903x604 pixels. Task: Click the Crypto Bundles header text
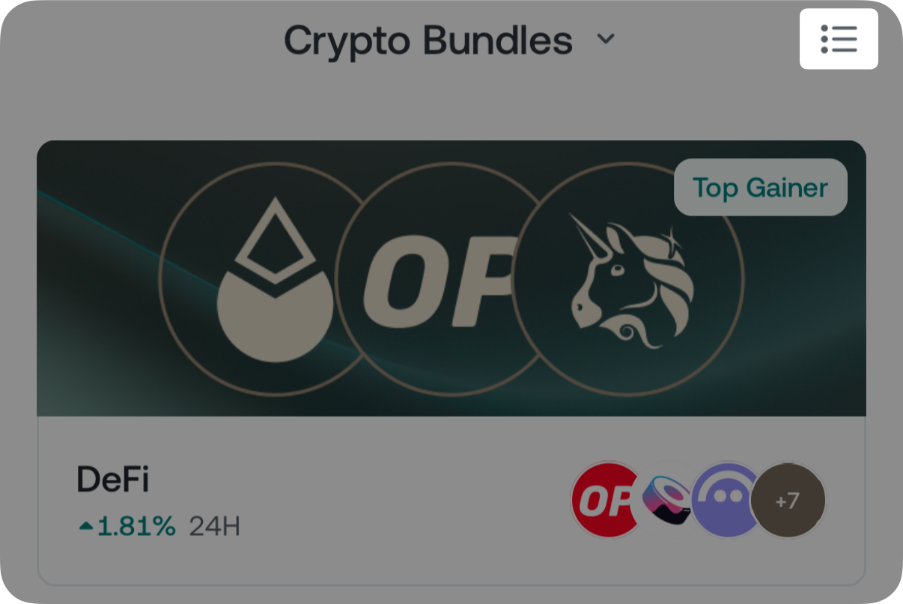[x=428, y=41]
